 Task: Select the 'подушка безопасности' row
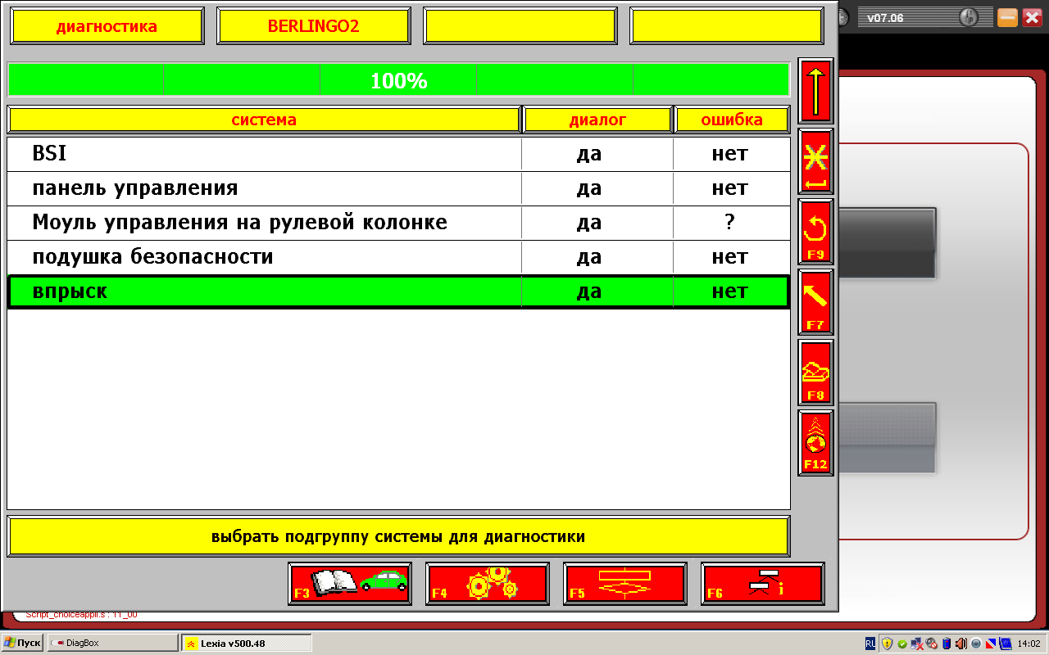click(x=264, y=257)
